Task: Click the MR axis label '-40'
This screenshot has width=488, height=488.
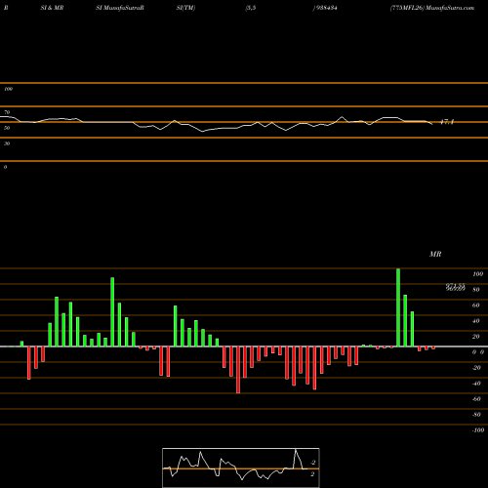Action: tap(476, 384)
